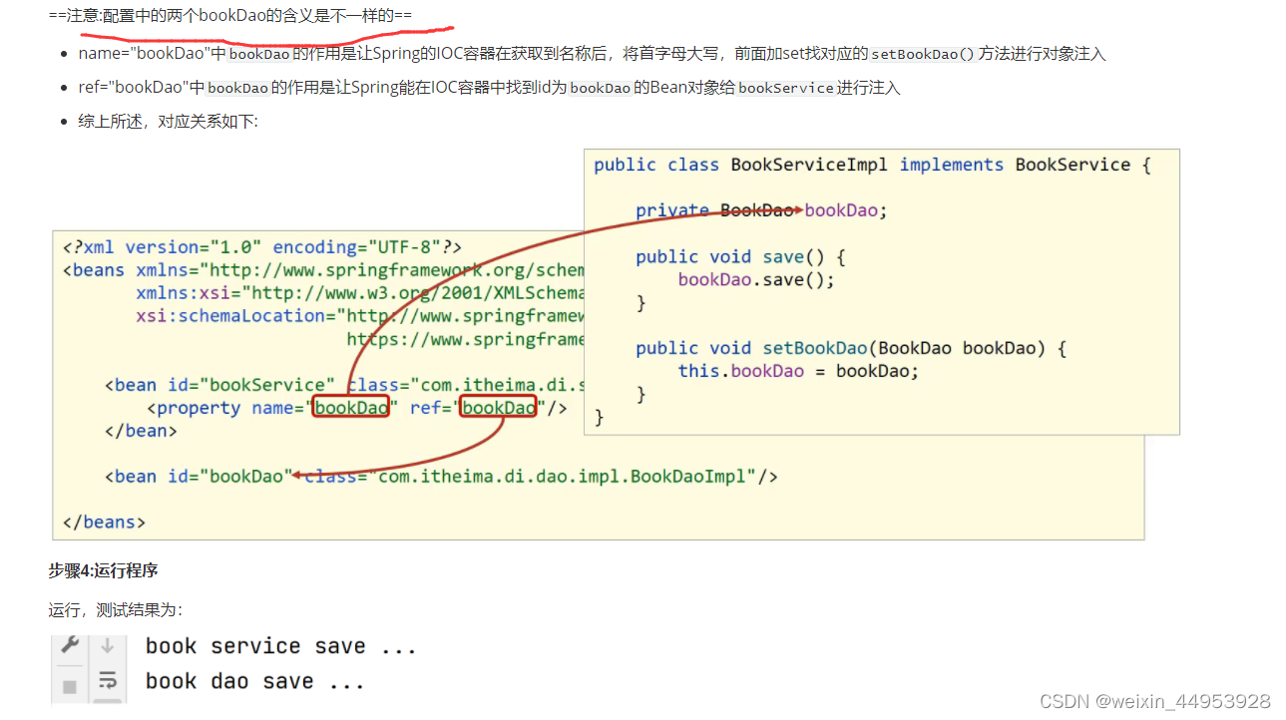Click inline code 'setBookDao()' in first bullet
The width and height of the screenshot is (1286, 720).
(922, 54)
